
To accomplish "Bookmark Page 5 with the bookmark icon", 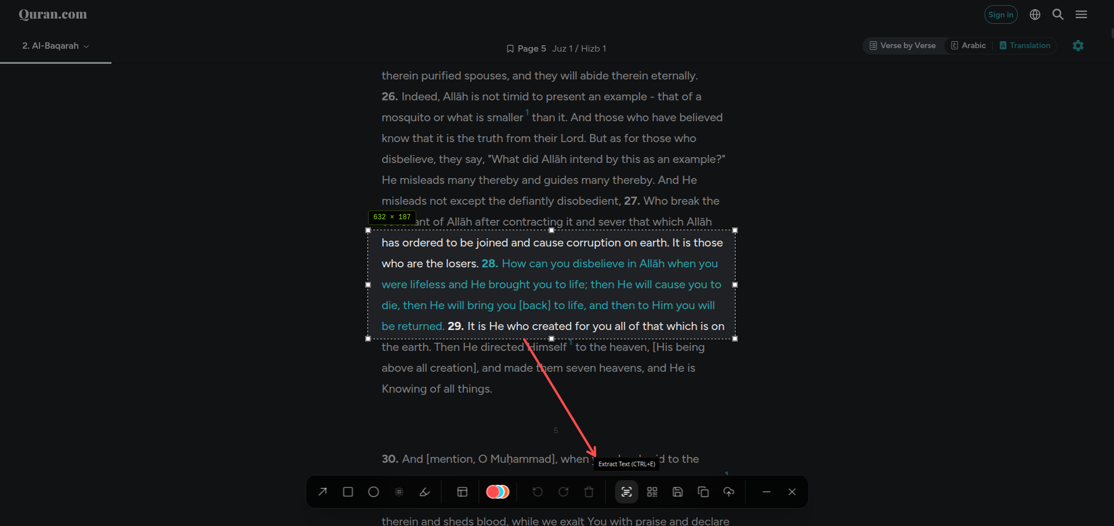I will point(510,49).
